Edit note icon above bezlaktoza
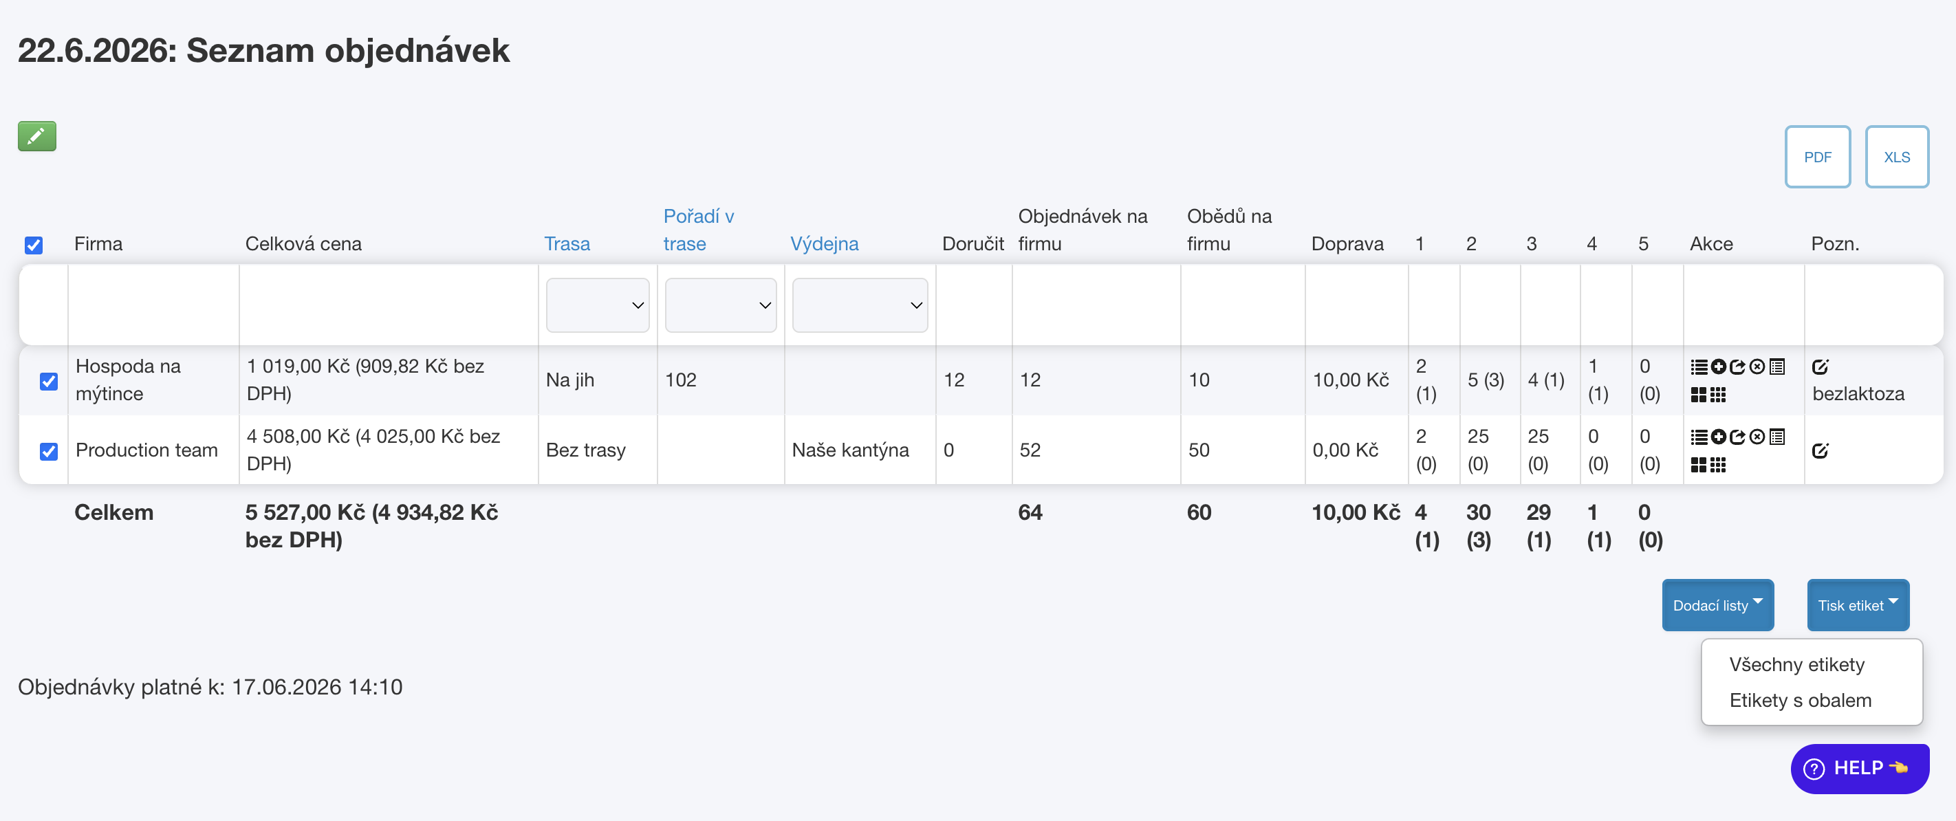The height and width of the screenshot is (821, 1956). (1820, 366)
